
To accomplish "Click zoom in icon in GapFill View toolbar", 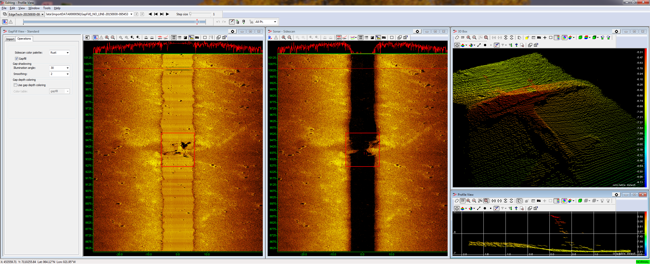I will (x=107, y=38).
